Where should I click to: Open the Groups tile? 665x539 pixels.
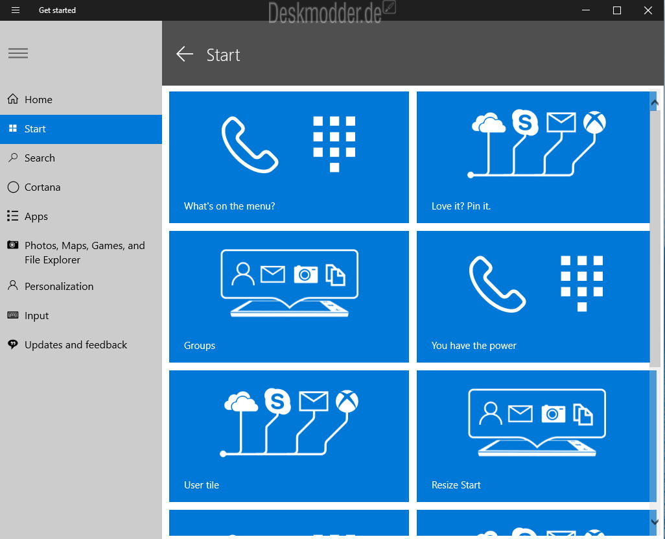289,296
